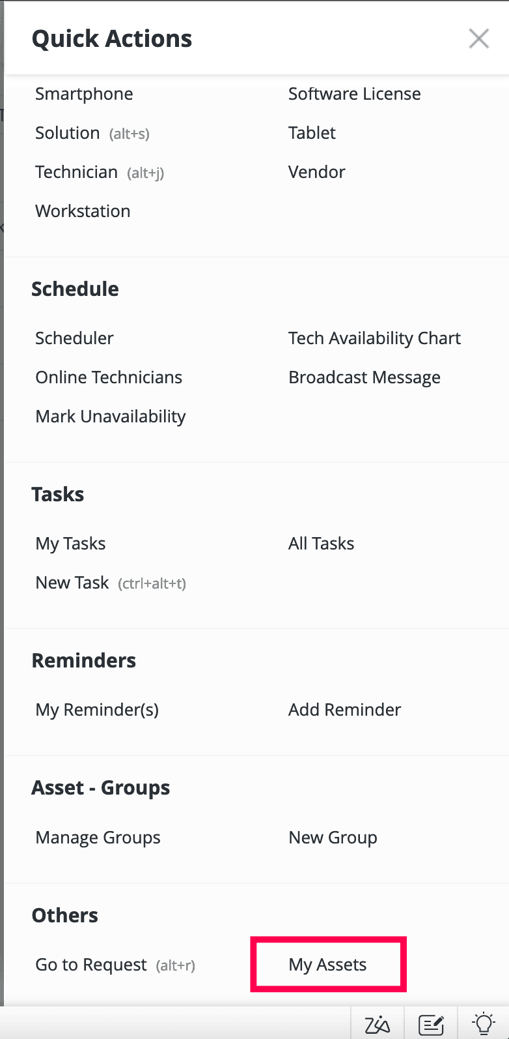Viewport: 509px width, 1039px height.
Task: Open My Reminder(s)
Action: tap(97, 710)
